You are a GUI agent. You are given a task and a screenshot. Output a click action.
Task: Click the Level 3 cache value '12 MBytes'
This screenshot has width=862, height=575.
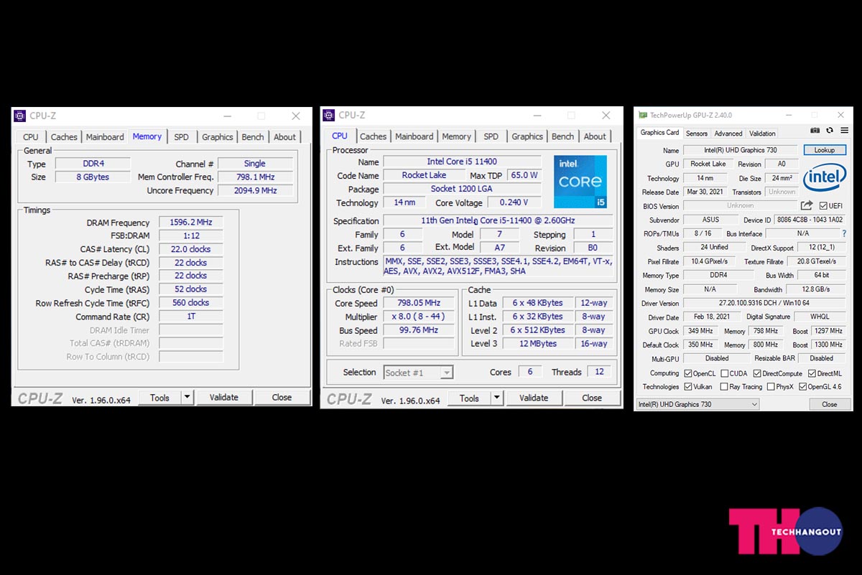pyautogui.click(x=538, y=344)
